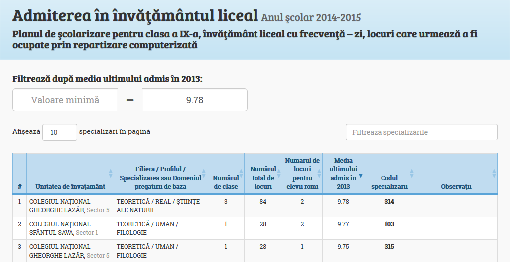
Task: Click the Unitatea de învățământ header label
Action: click(x=70, y=186)
